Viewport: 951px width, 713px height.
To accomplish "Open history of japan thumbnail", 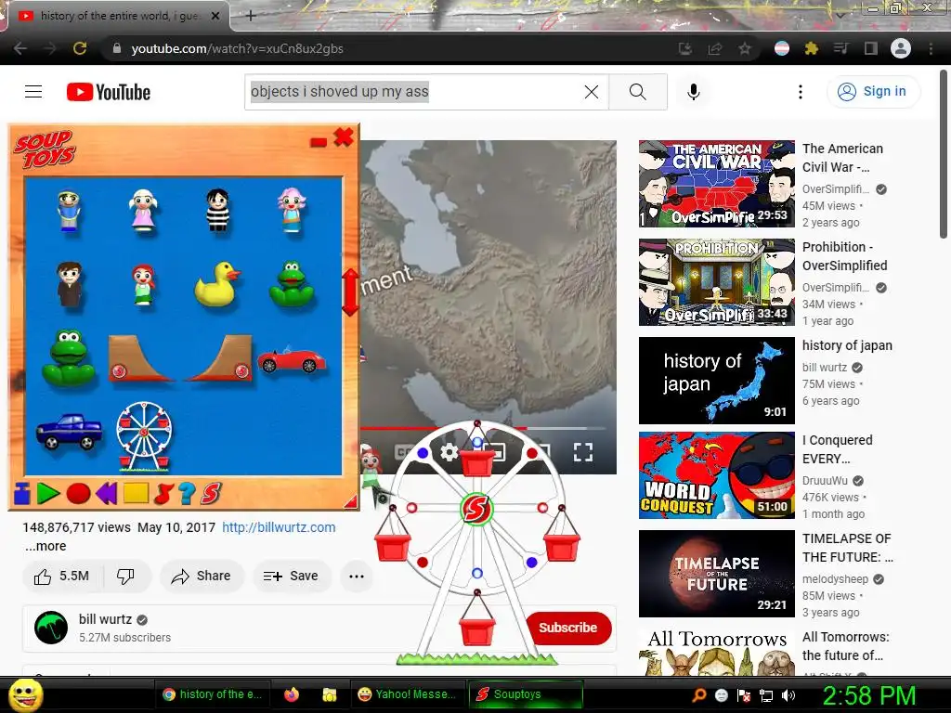I will point(716,380).
